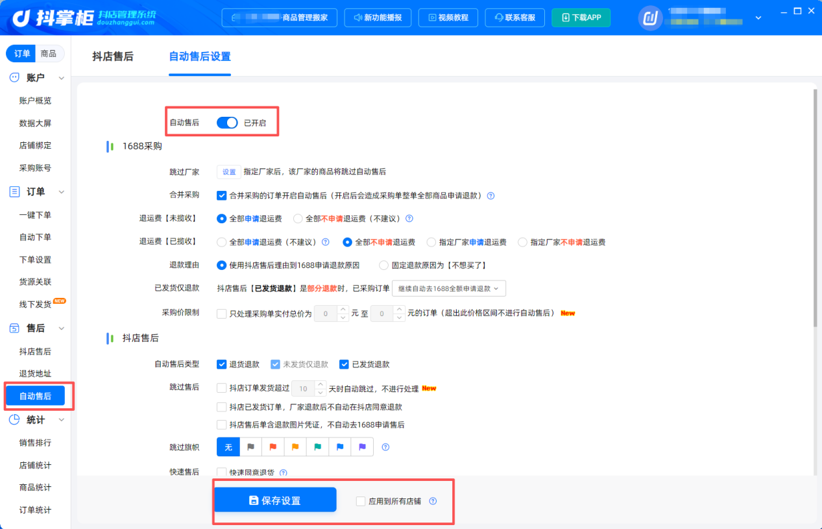This screenshot has width=822, height=529.
Task: Open 账户概览 in sidebar
Action: (35, 101)
